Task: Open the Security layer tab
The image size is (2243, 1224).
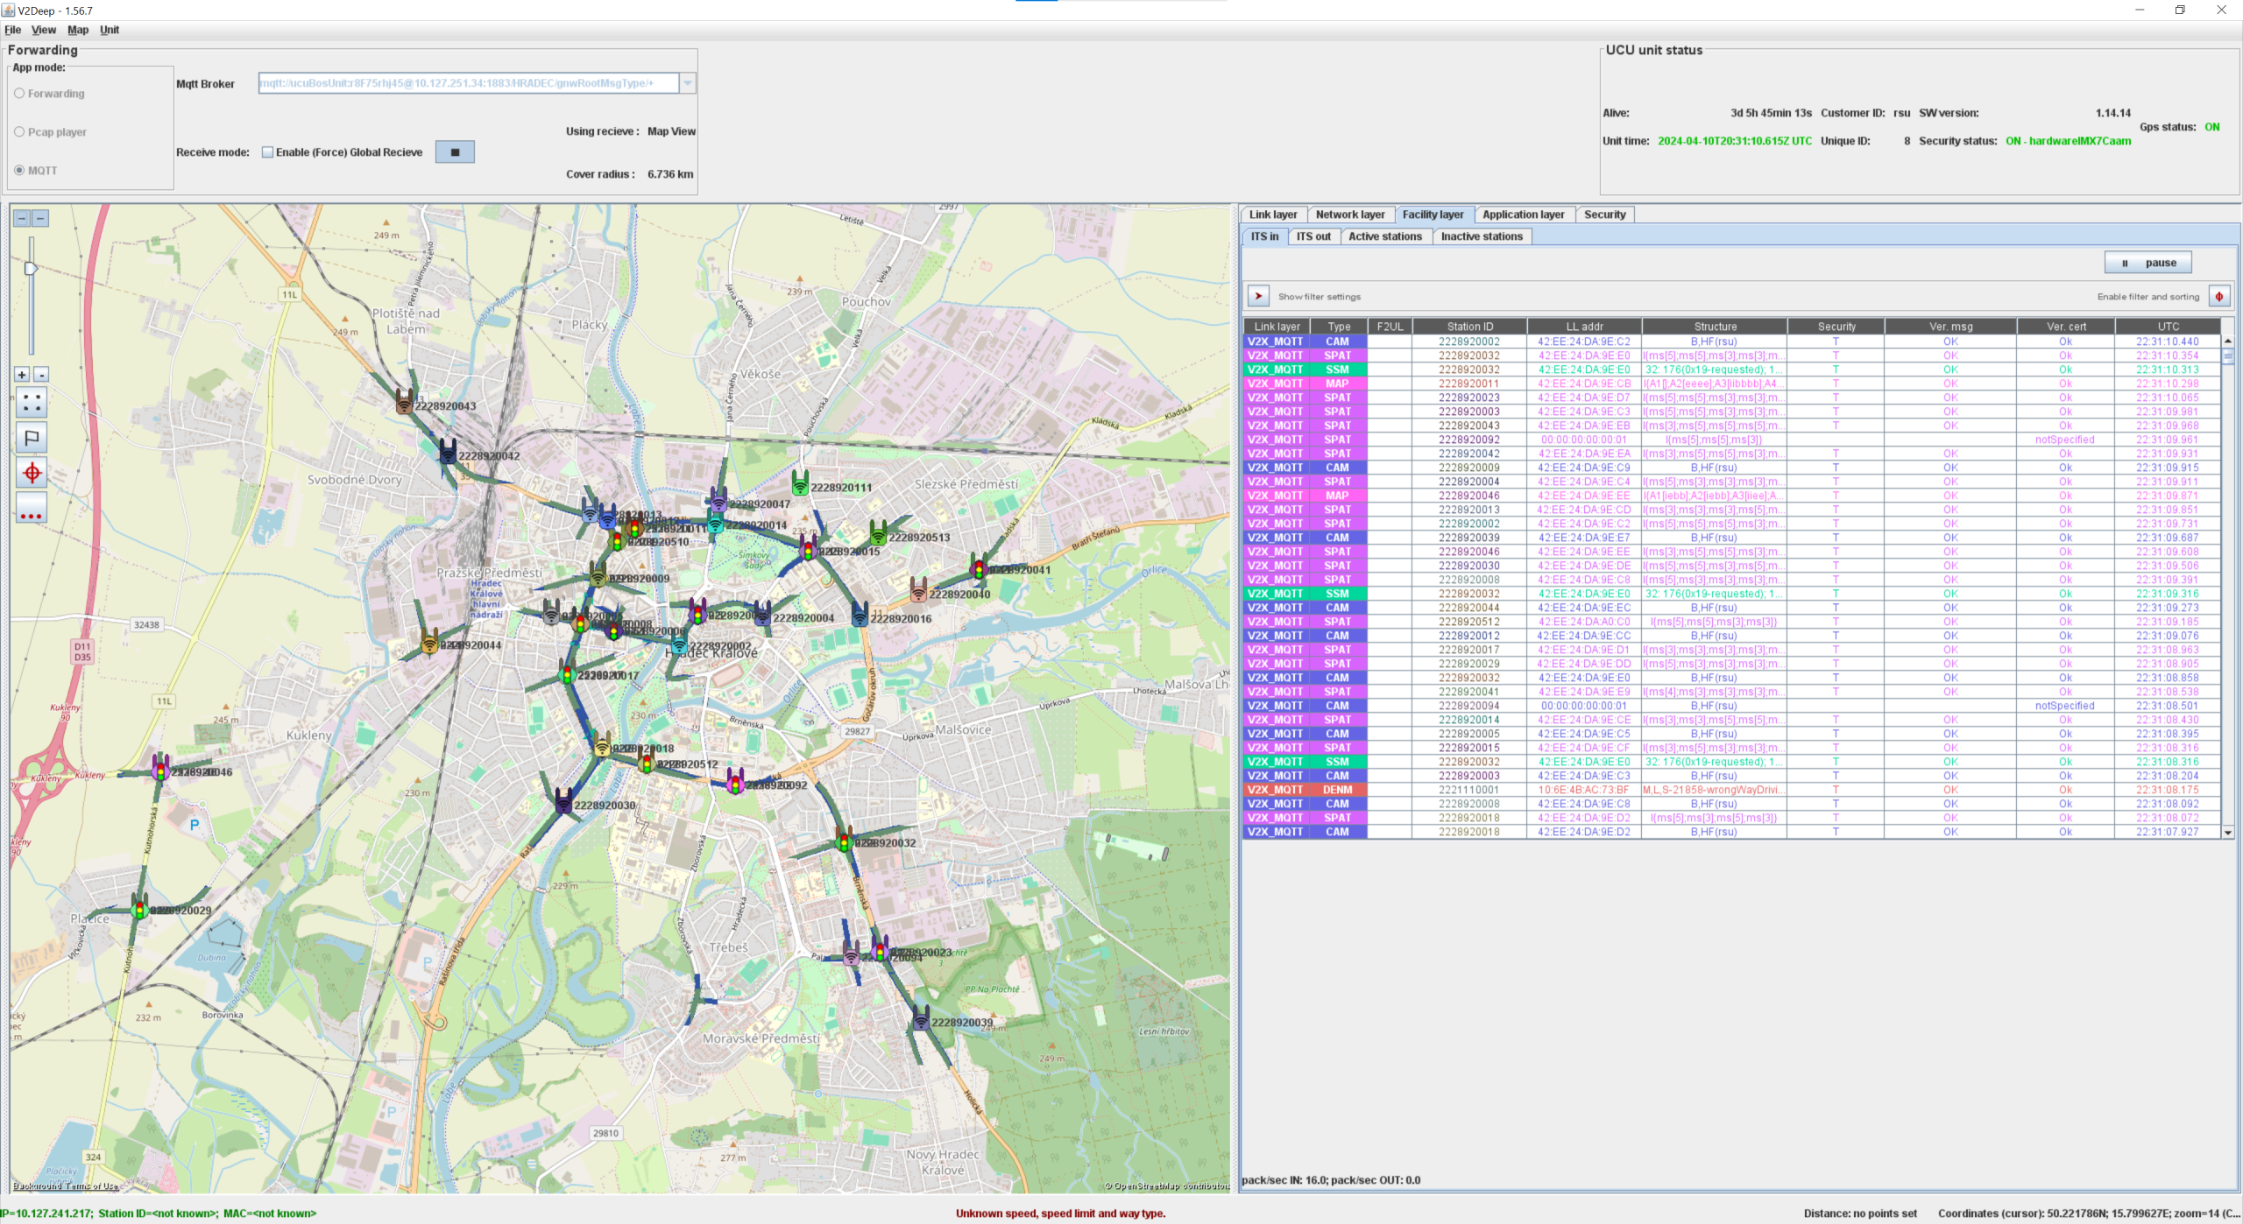Action: (x=1604, y=215)
